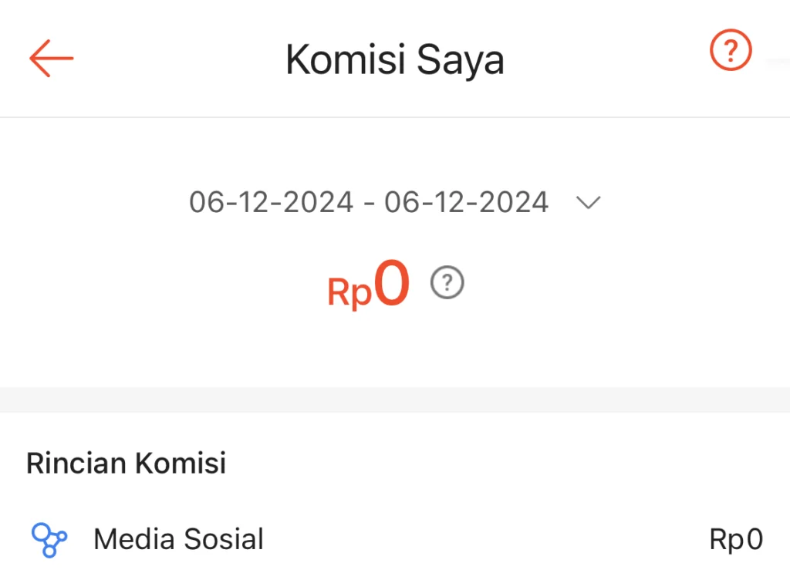Click the large red zero digit
790x580 pixels.
pyautogui.click(x=392, y=285)
